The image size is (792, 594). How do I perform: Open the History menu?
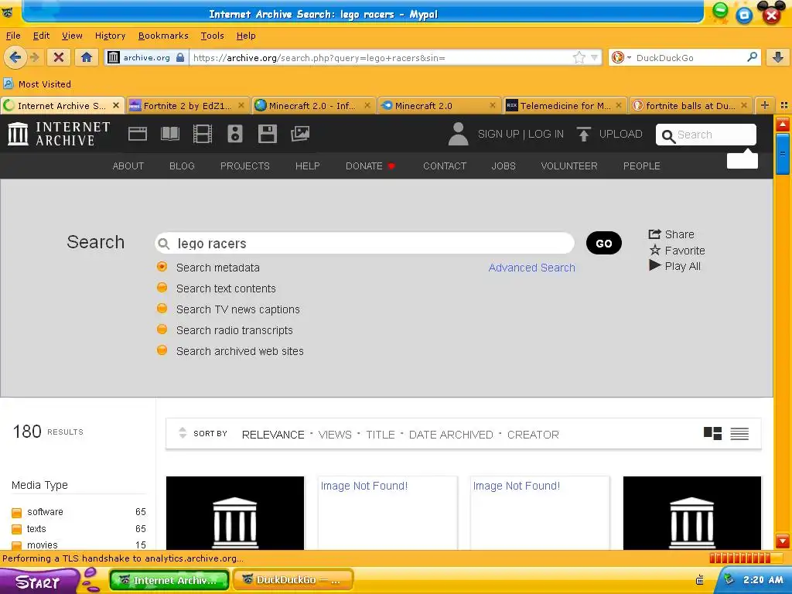(x=110, y=36)
